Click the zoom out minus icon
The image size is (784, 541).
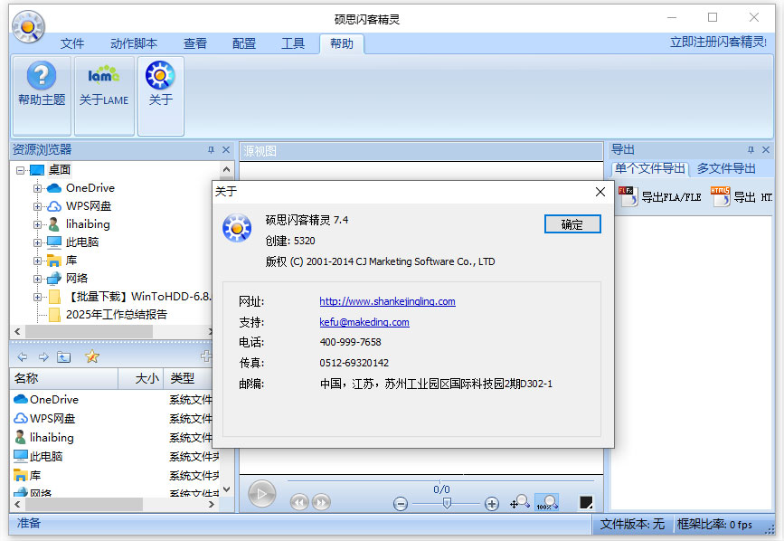(x=400, y=504)
